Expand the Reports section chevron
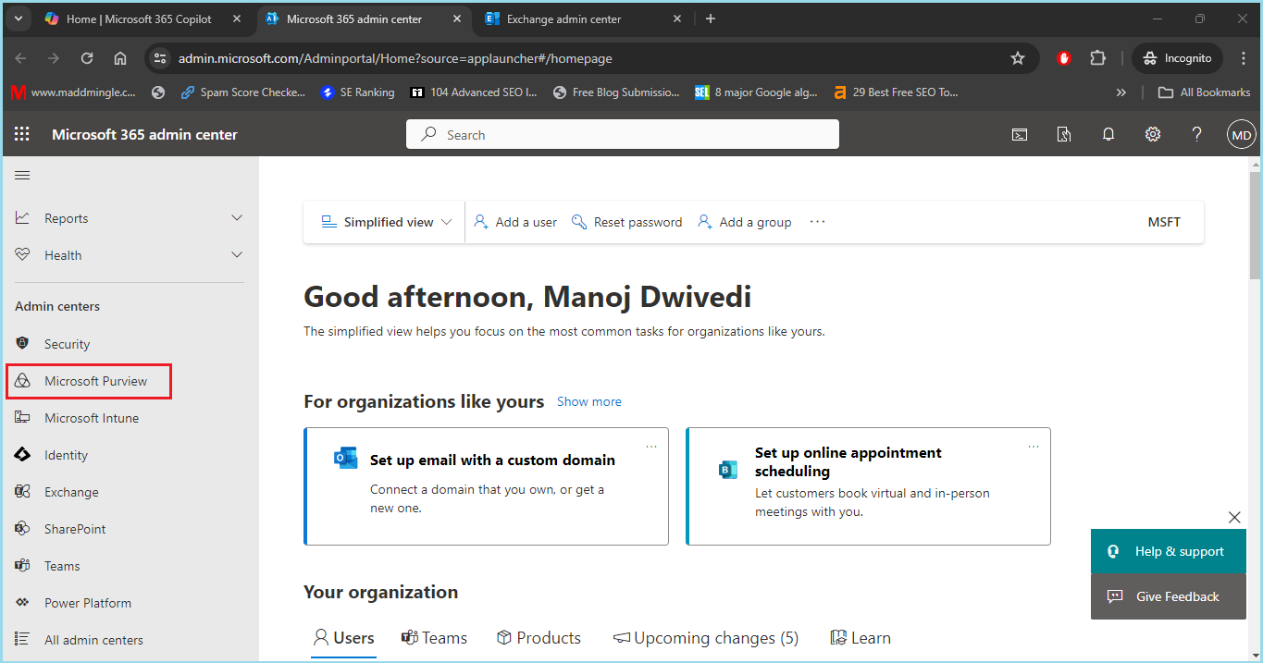This screenshot has width=1263, height=663. click(237, 218)
